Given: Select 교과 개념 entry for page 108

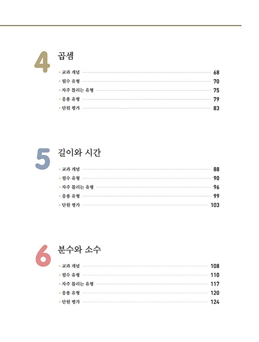Looking at the screenshot, I should (x=71, y=266).
